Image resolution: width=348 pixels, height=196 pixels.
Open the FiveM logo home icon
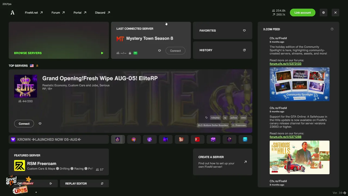click(x=13, y=13)
